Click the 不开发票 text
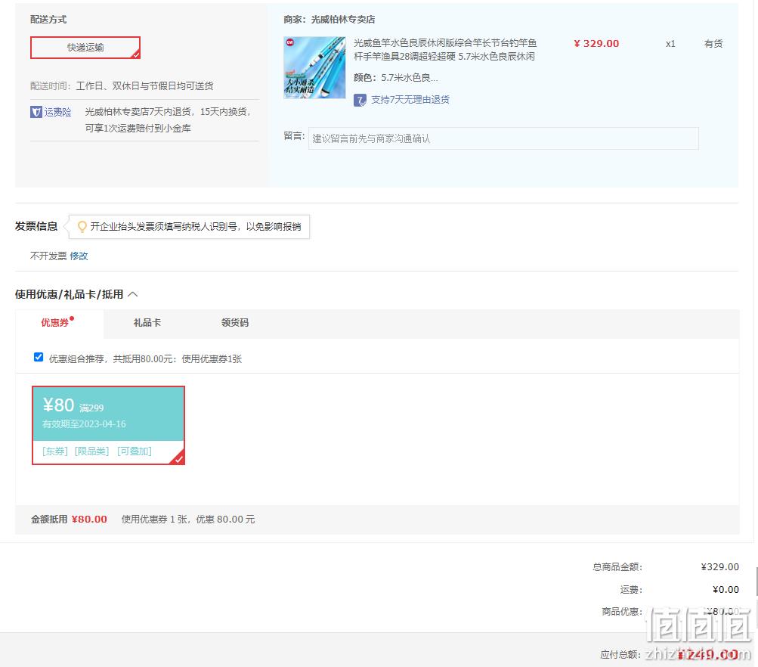This screenshot has width=758, height=667. click(48, 256)
